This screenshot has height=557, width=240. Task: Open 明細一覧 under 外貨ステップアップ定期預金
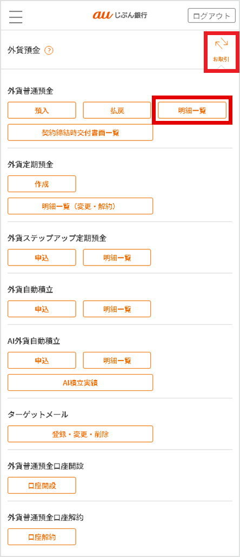click(x=117, y=257)
